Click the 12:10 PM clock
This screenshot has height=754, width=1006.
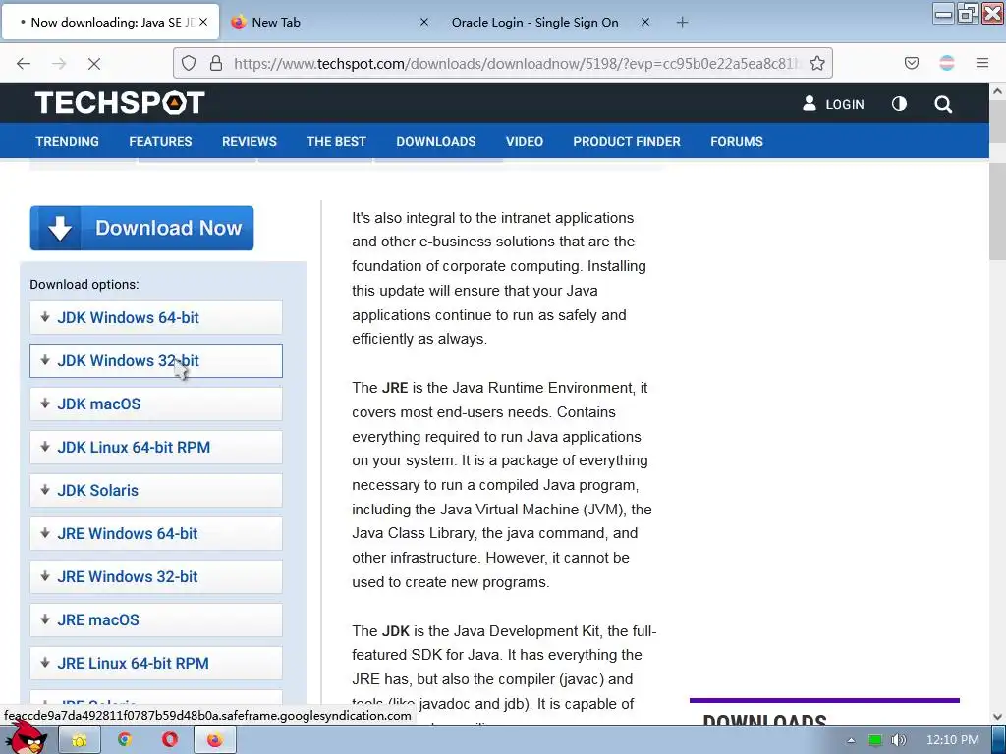pos(953,740)
